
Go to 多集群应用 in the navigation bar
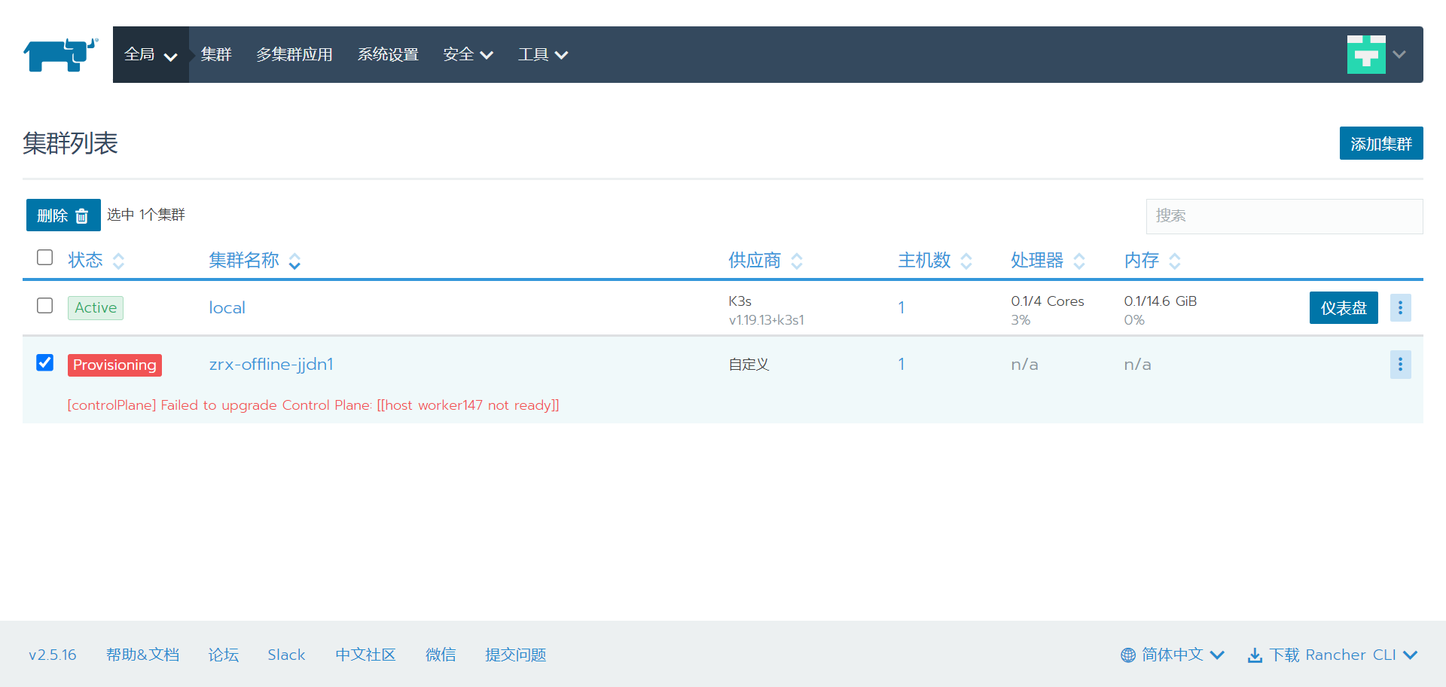tap(294, 55)
